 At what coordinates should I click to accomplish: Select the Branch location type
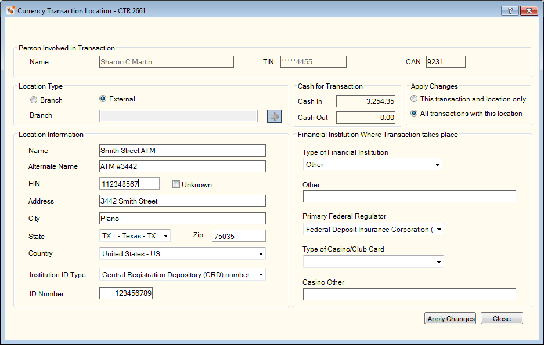[x=34, y=100]
